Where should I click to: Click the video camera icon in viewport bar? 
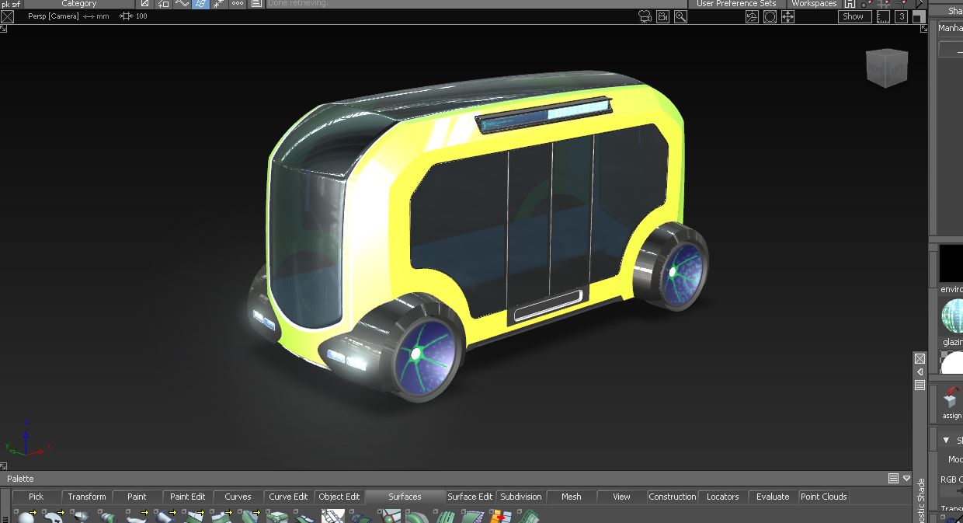click(x=662, y=16)
